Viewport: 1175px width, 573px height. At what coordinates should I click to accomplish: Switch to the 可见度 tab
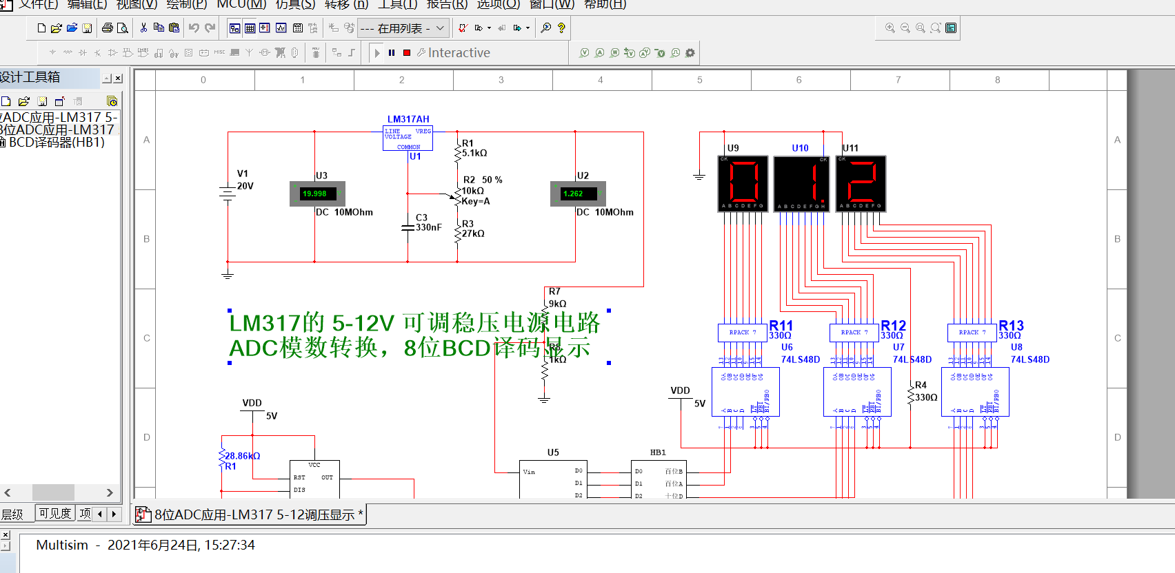(55, 514)
